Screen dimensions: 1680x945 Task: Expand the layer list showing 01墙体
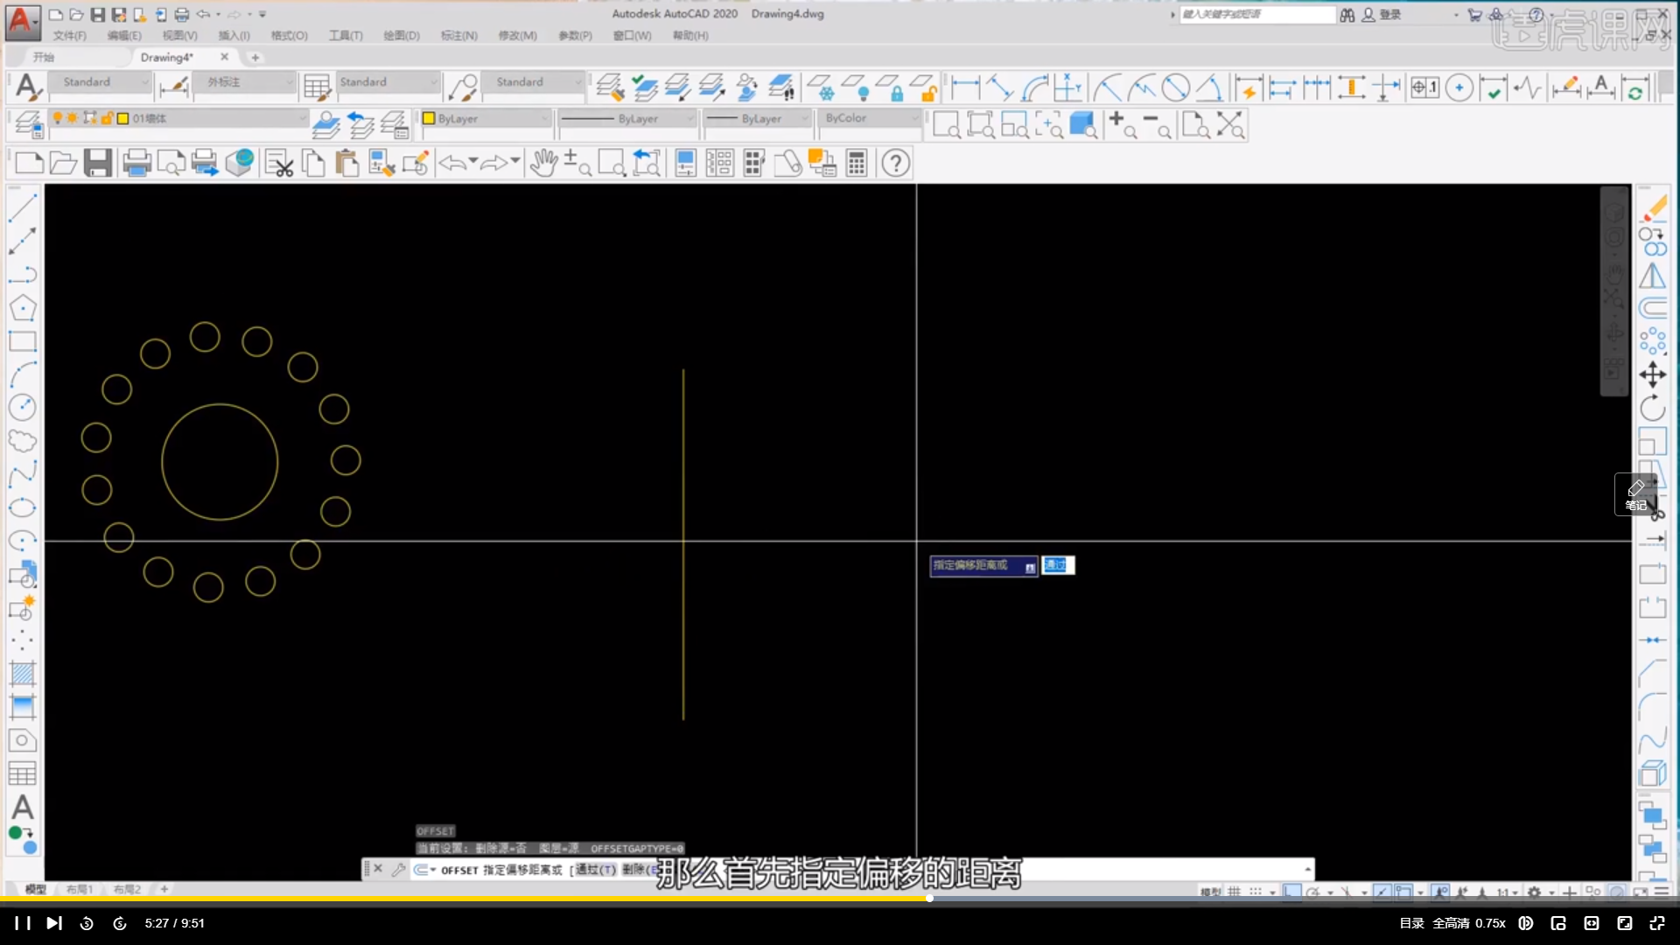(x=179, y=118)
